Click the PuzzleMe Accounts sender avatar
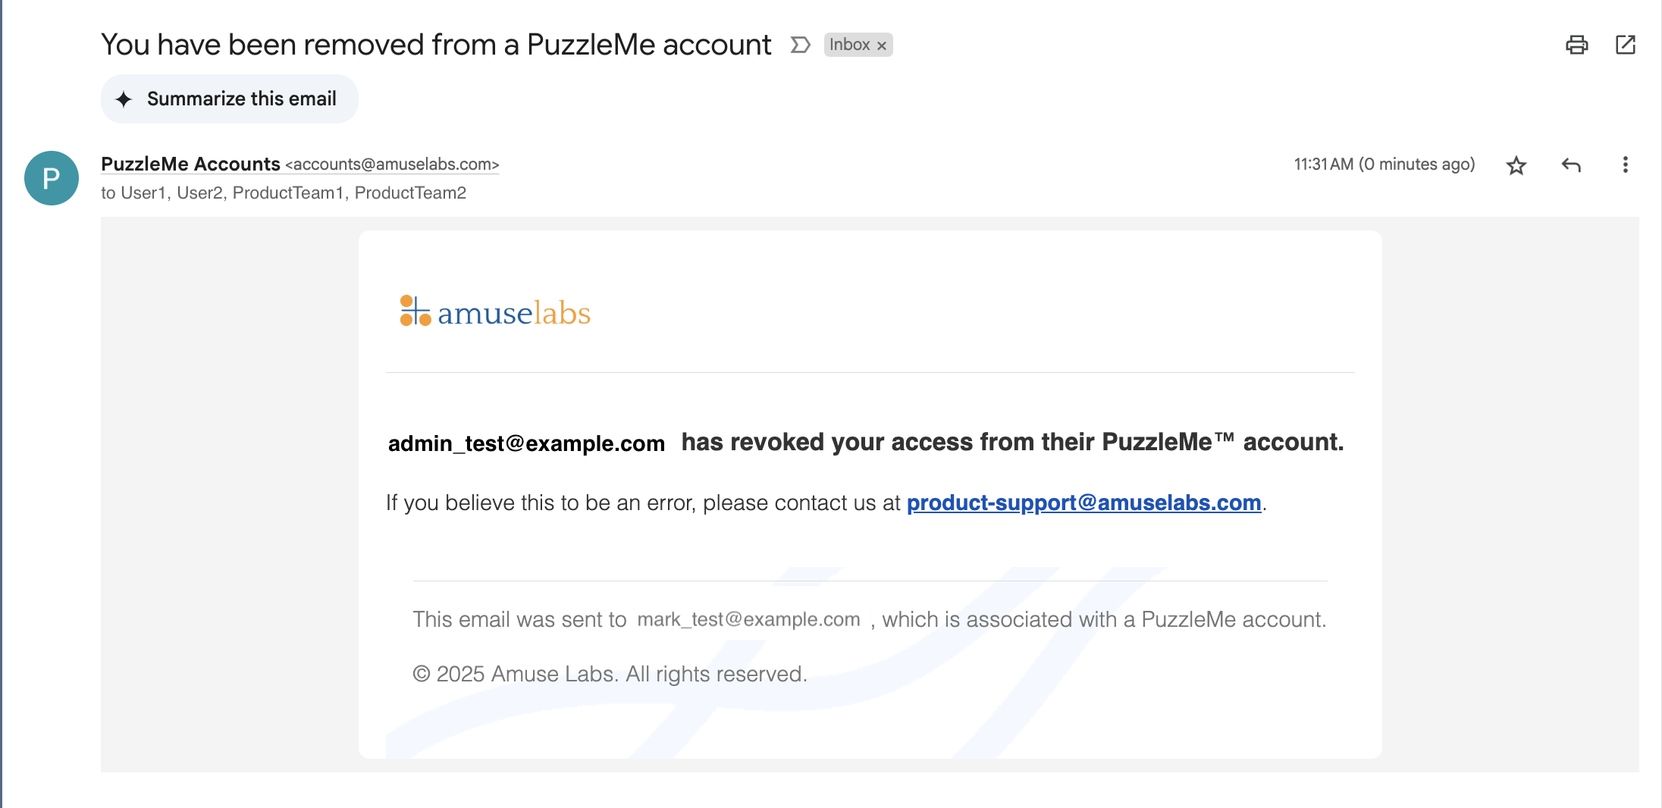 tap(52, 178)
